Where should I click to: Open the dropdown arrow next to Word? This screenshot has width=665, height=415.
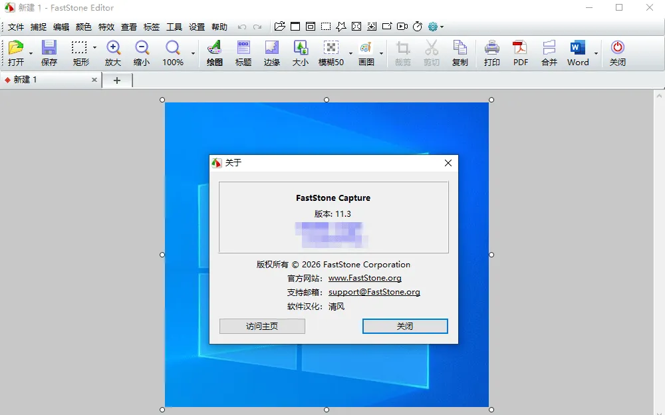coord(596,53)
